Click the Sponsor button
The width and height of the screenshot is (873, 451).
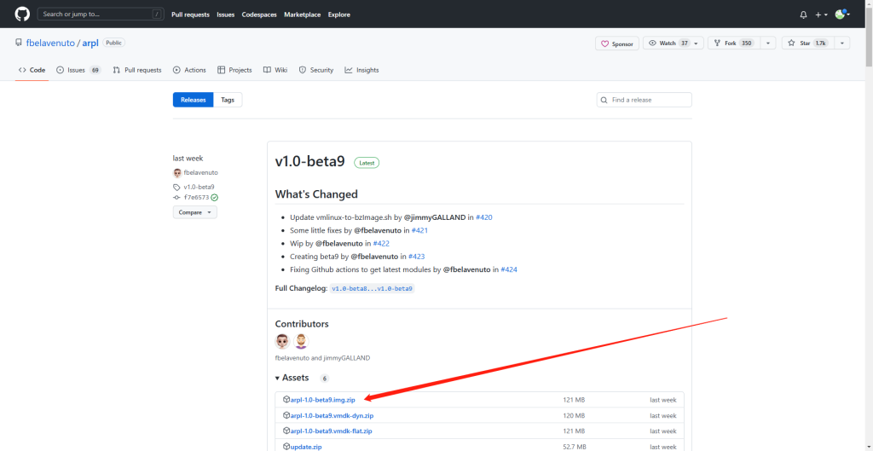point(617,43)
